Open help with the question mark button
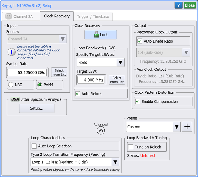This screenshot has height=177, width=198. pos(178,5)
